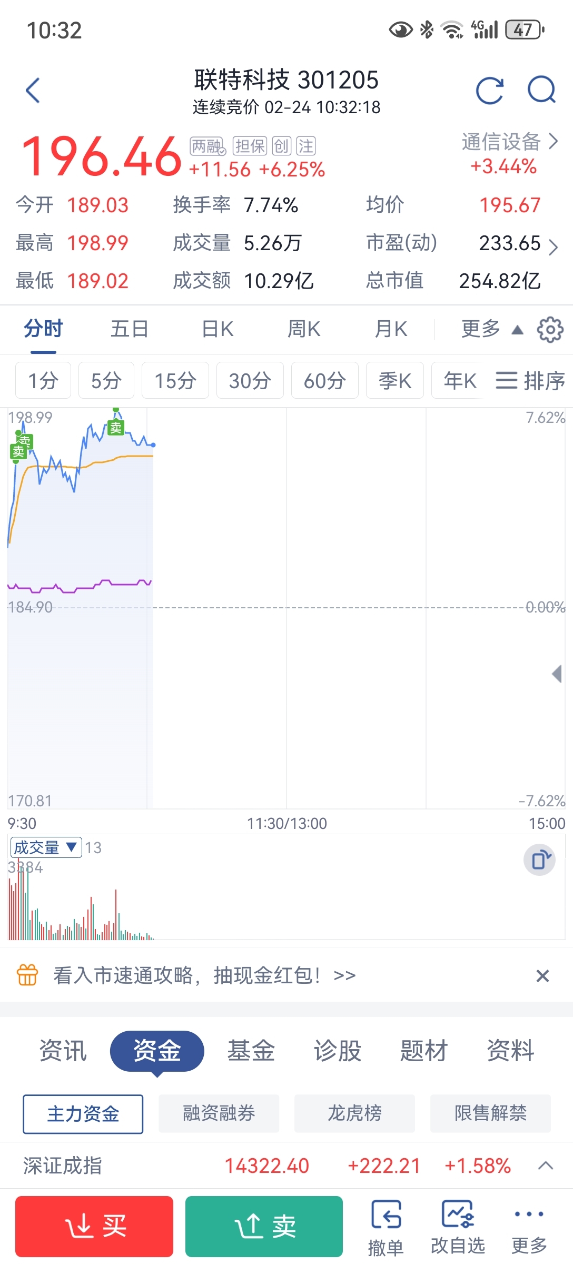This screenshot has height=1264, width=573.
Task: Open chart settings gear icon
Action: click(x=550, y=330)
